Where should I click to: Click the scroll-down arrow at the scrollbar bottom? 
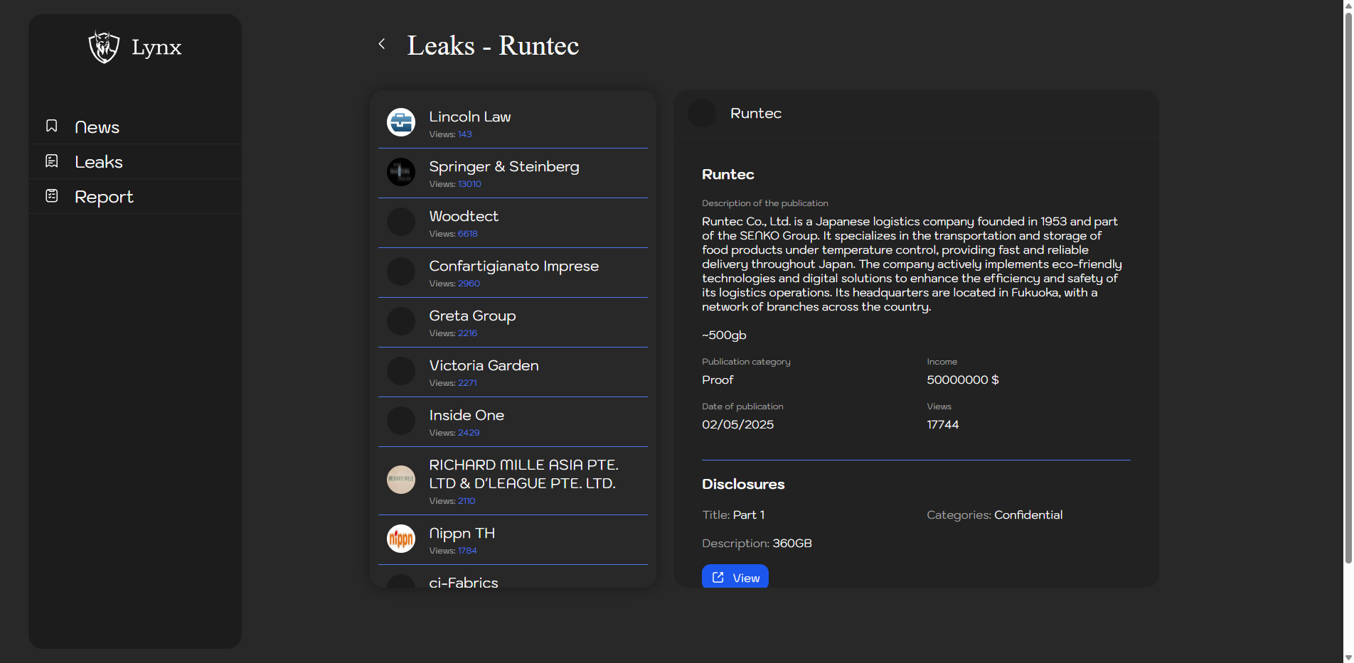1348,657
